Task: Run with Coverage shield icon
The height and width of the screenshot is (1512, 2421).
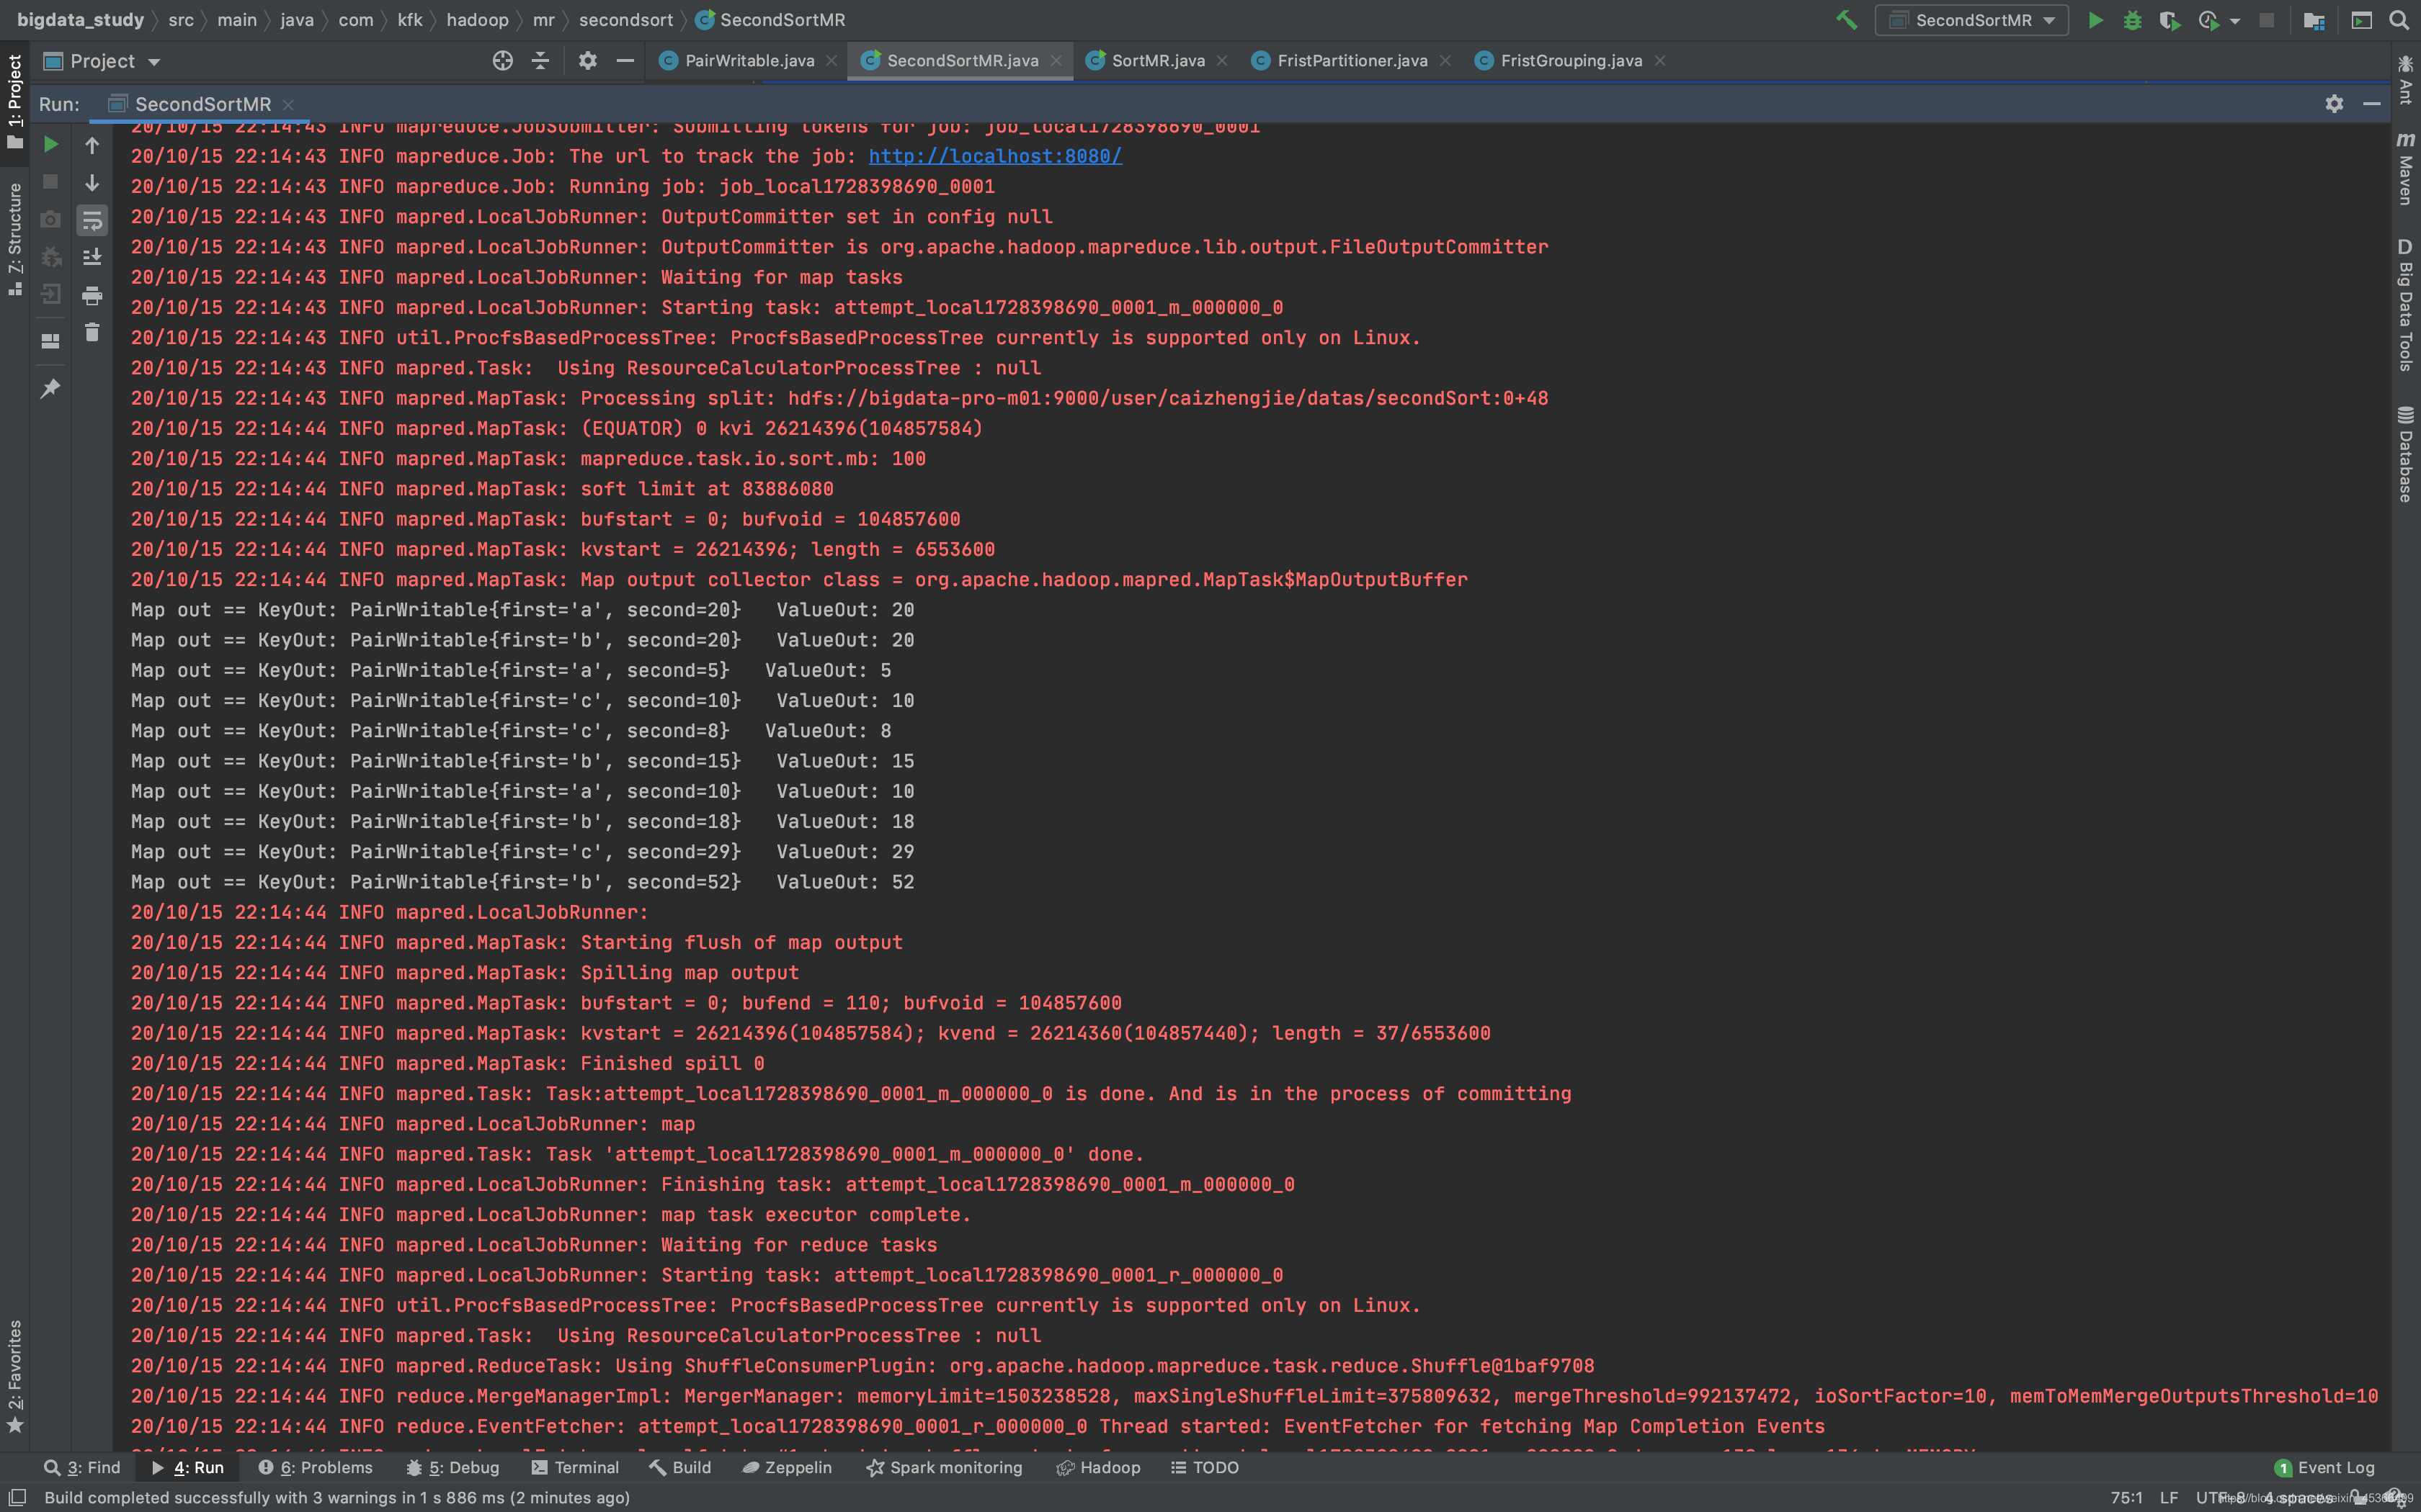Action: [2169, 20]
